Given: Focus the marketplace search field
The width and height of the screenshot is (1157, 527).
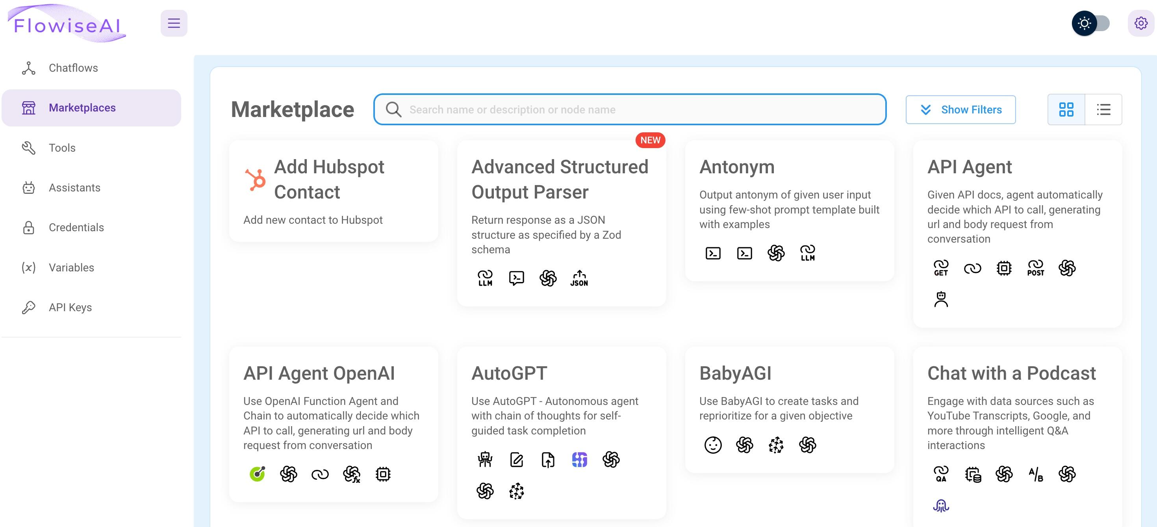Looking at the screenshot, I should (x=630, y=109).
